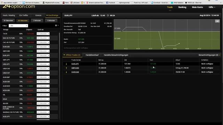
Task: Switch to the Grenze tab
Action: click(x=38, y=15)
